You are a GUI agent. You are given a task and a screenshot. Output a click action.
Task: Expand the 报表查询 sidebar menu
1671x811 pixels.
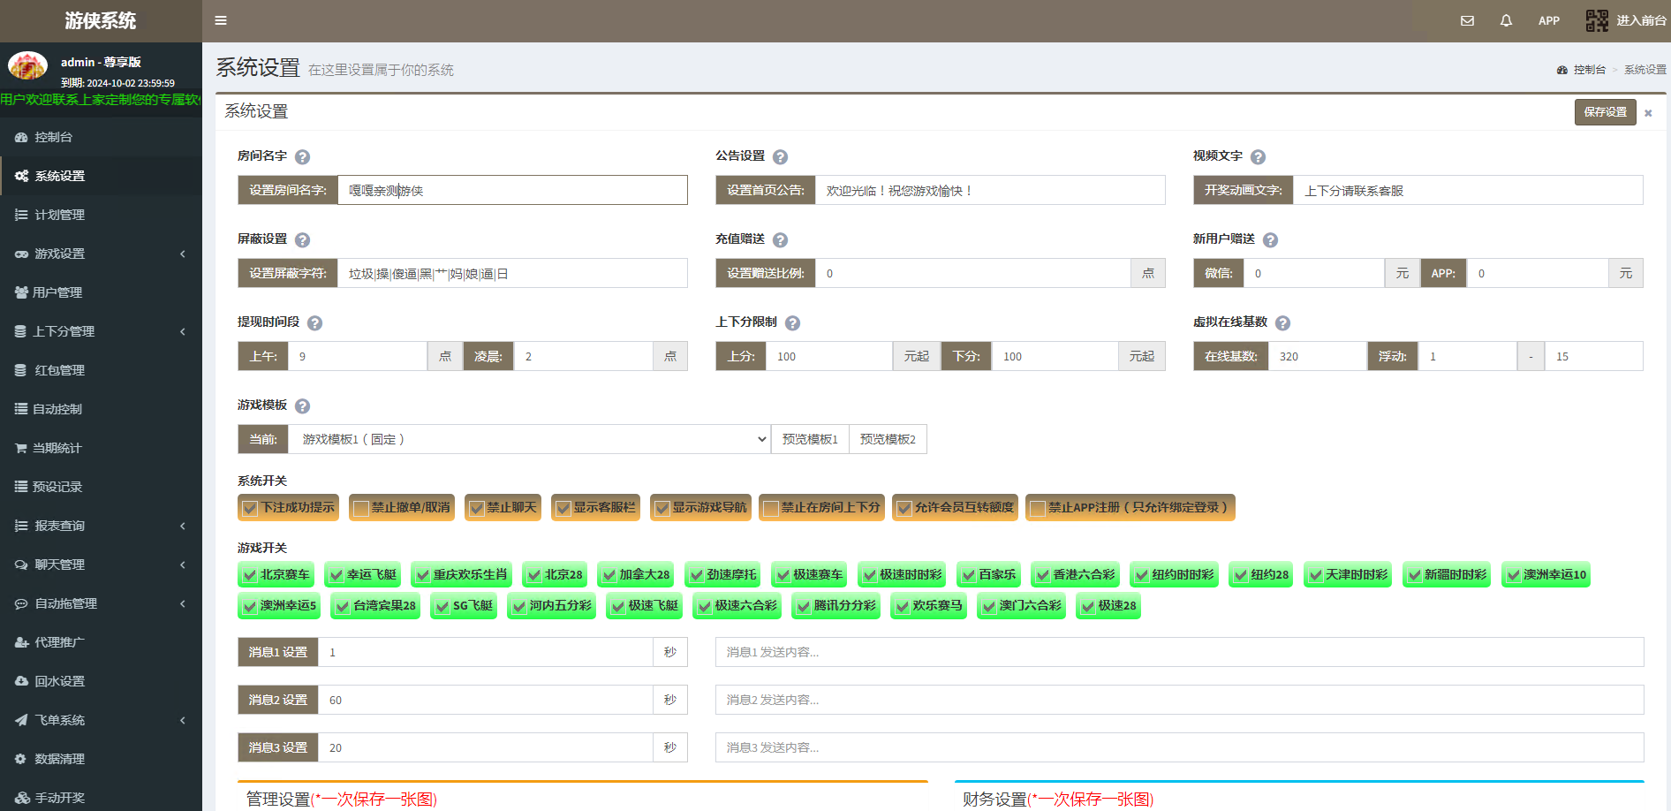click(x=101, y=526)
